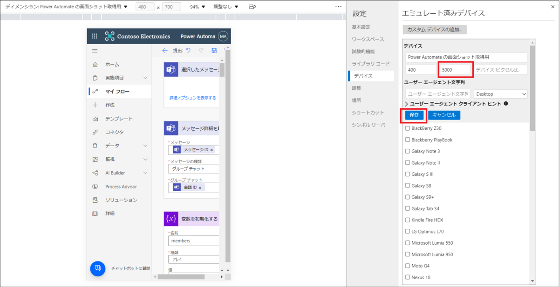Click the connector icon beside コネクタ
The height and width of the screenshot is (287, 559).
tap(95, 132)
